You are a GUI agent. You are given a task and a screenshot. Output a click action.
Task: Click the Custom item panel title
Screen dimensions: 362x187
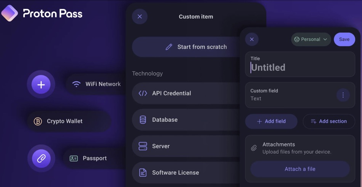click(196, 17)
